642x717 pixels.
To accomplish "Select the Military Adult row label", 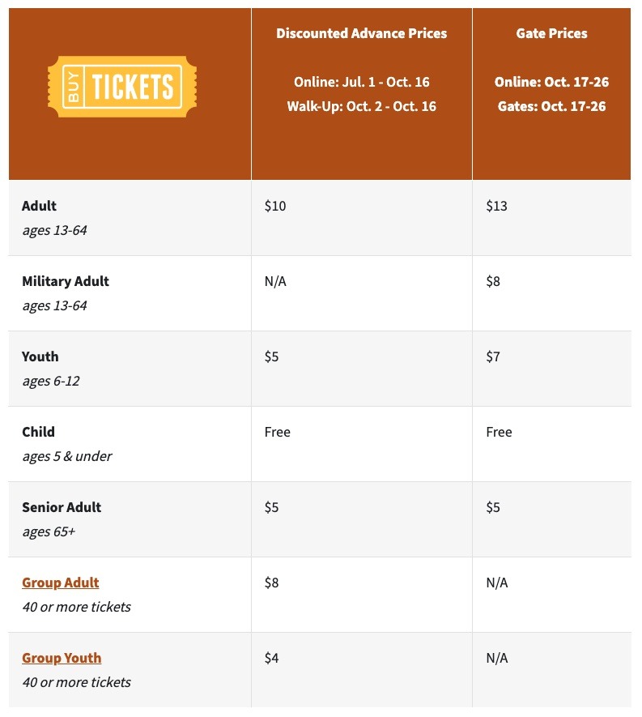I will (x=66, y=281).
